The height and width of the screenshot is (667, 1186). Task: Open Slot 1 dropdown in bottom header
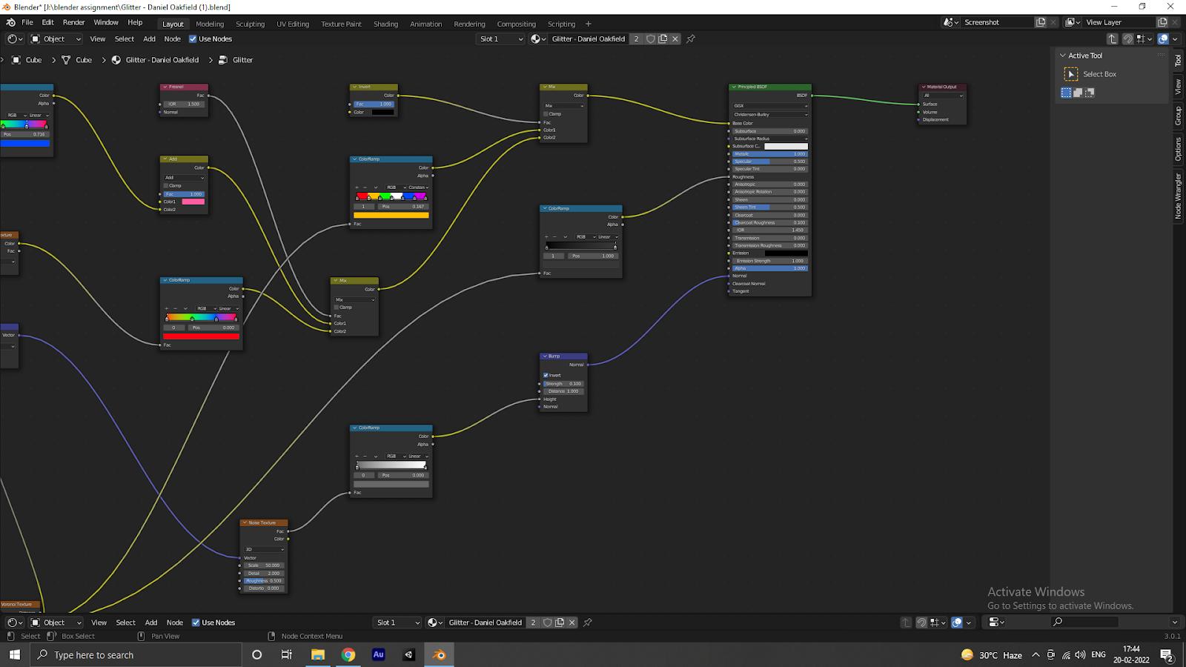(397, 623)
